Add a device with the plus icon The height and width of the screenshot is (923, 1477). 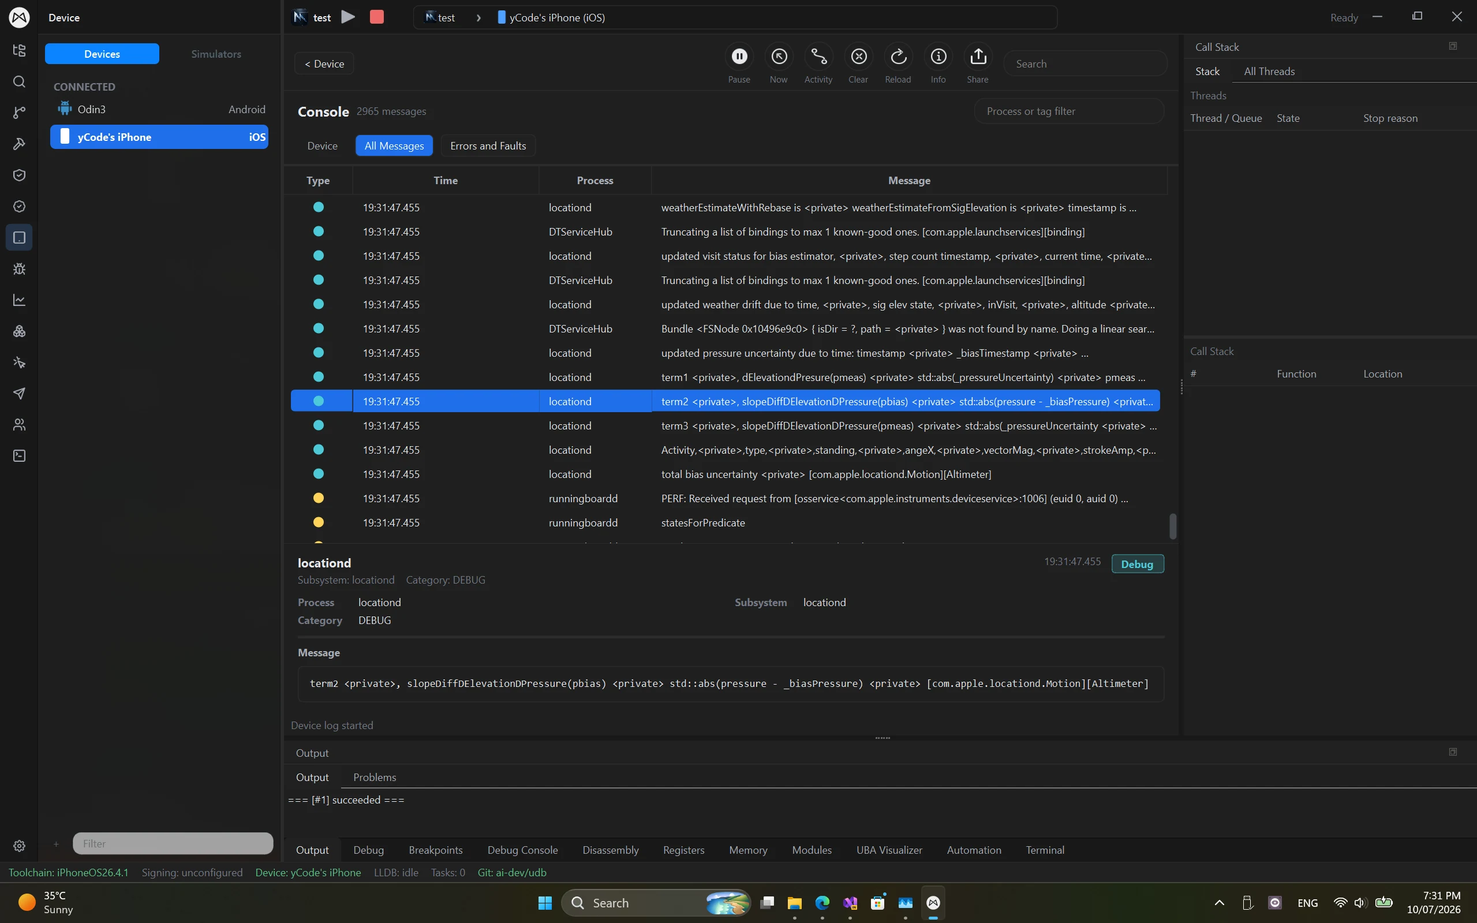coord(56,844)
